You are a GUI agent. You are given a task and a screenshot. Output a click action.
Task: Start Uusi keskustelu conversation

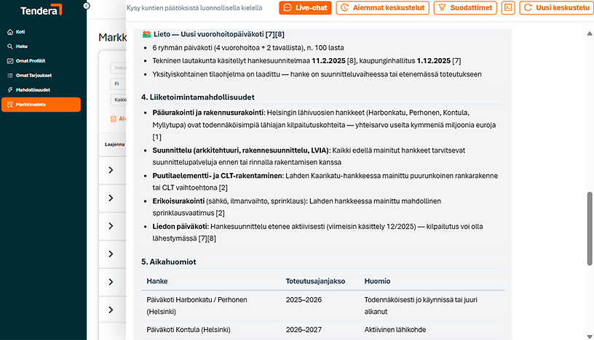[x=555, y=8]
